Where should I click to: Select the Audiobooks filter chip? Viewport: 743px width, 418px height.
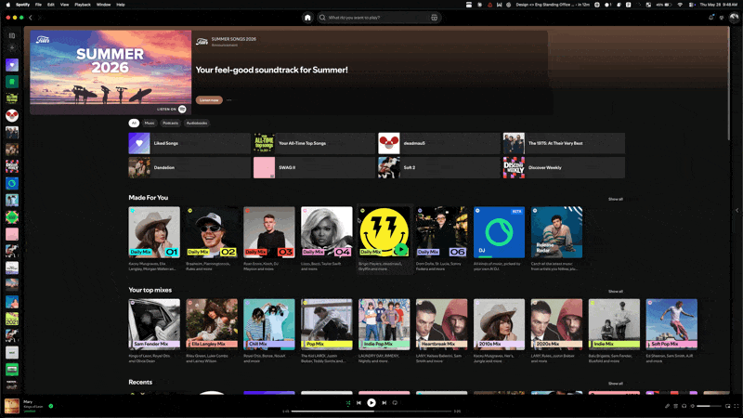[x=197, y=124]
